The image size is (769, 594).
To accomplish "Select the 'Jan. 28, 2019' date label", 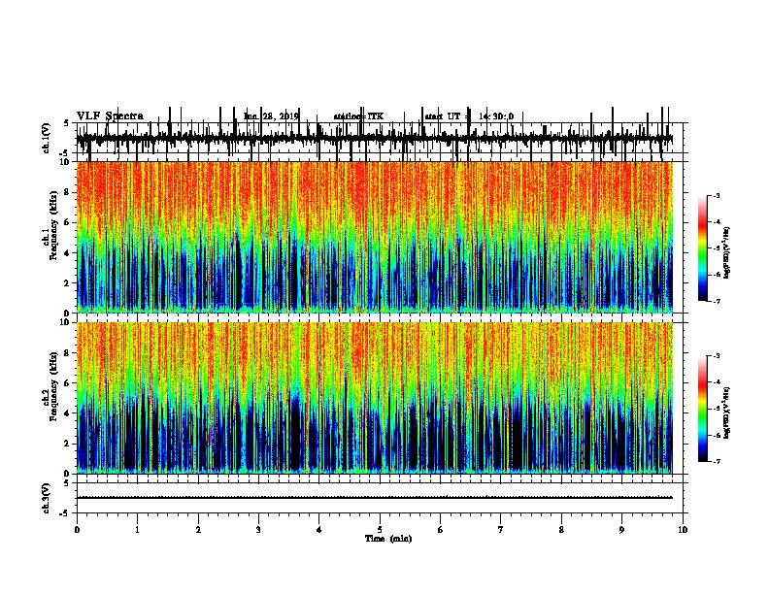I will (x=271, y=116).
